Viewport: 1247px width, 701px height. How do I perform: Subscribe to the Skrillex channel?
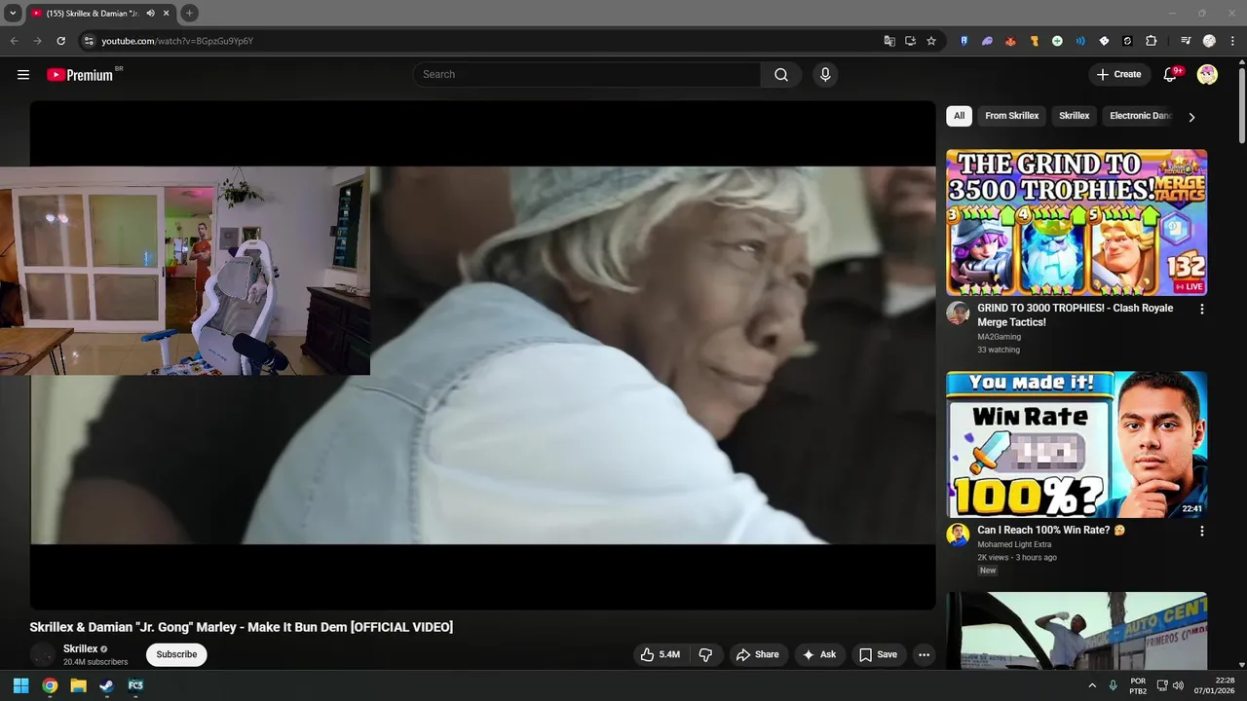(176, 654)
